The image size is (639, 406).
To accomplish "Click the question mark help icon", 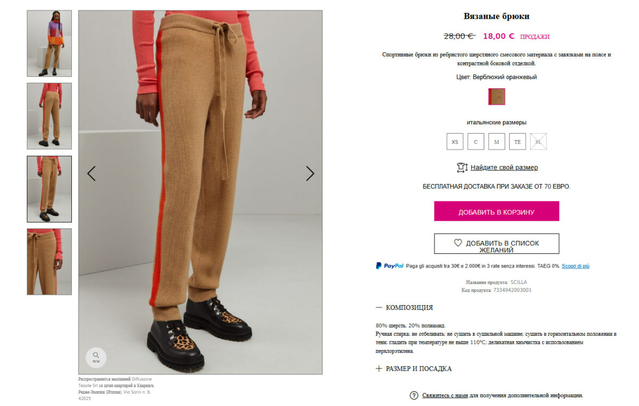I will [414, 395].
